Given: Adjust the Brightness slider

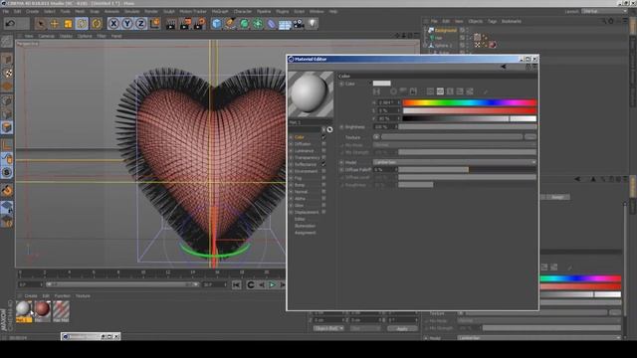Looking at the screenshot, I should (467, 127).
